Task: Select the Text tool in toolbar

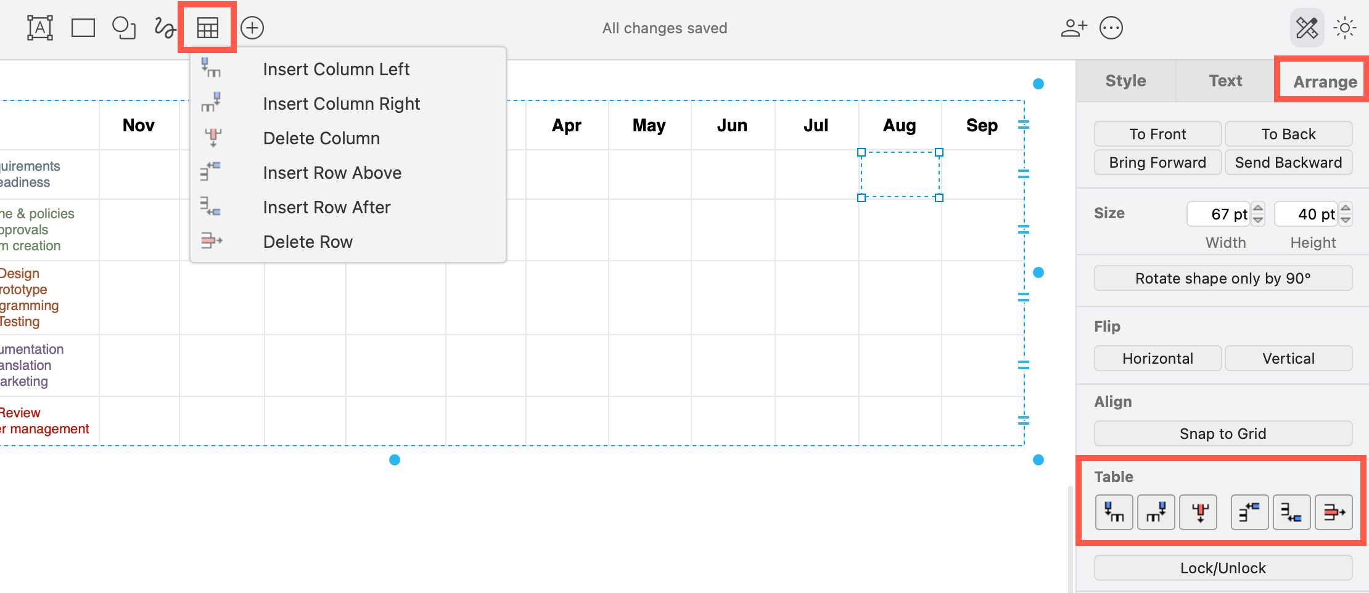Action: tap(39, 27)
